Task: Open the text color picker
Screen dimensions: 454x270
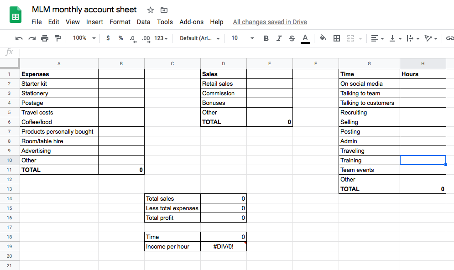Action: (305, 38)
